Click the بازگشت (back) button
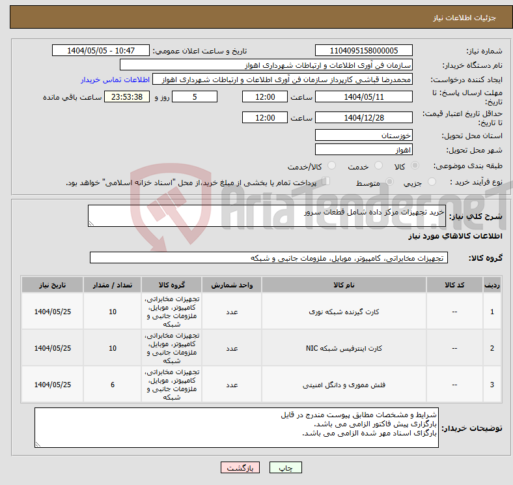Viewport: 513px width, 485px height. click(240, 467)
